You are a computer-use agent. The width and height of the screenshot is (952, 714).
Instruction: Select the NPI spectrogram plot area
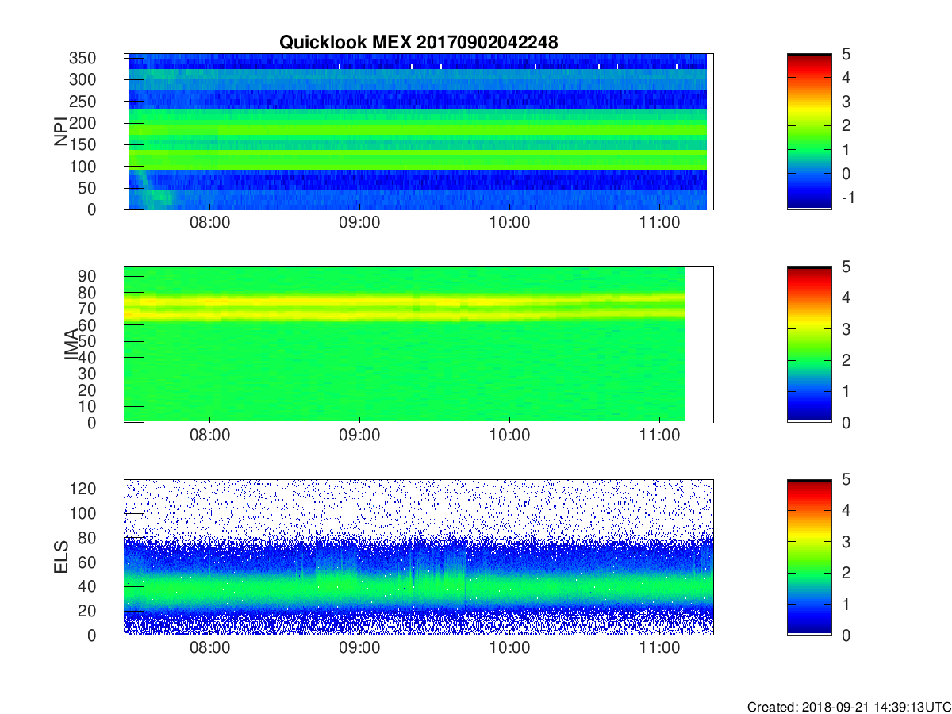[x=418, y=132]
